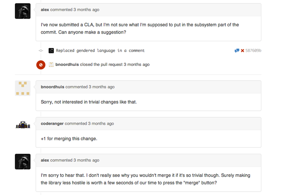
Task: Click the small bnoordhuis avatar in the closed event
Action: (51, 65)
